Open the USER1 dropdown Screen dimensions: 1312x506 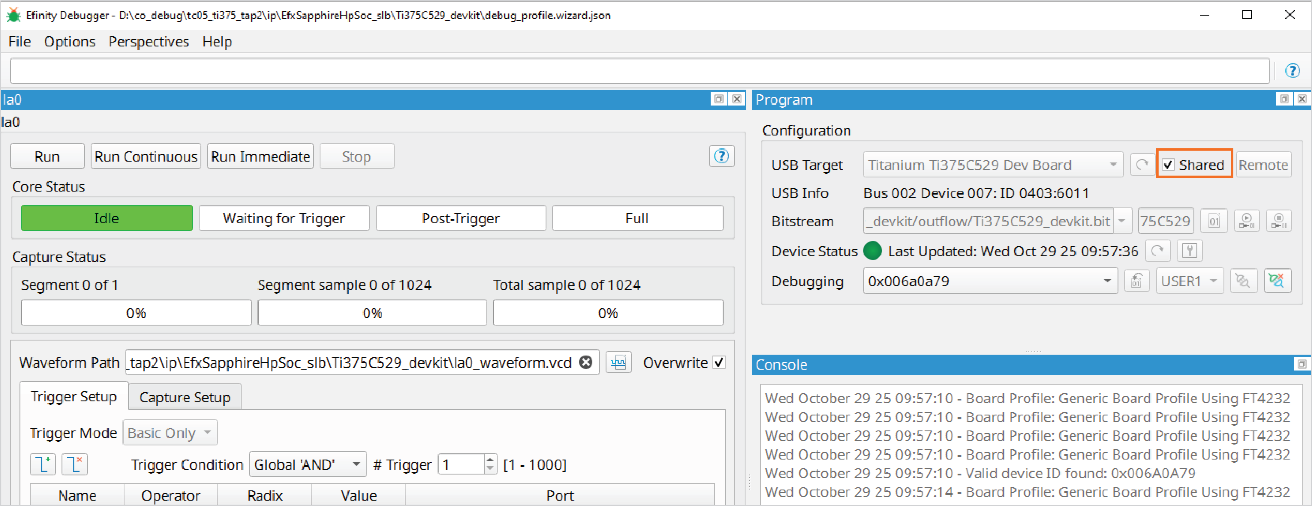point(1213,281)
